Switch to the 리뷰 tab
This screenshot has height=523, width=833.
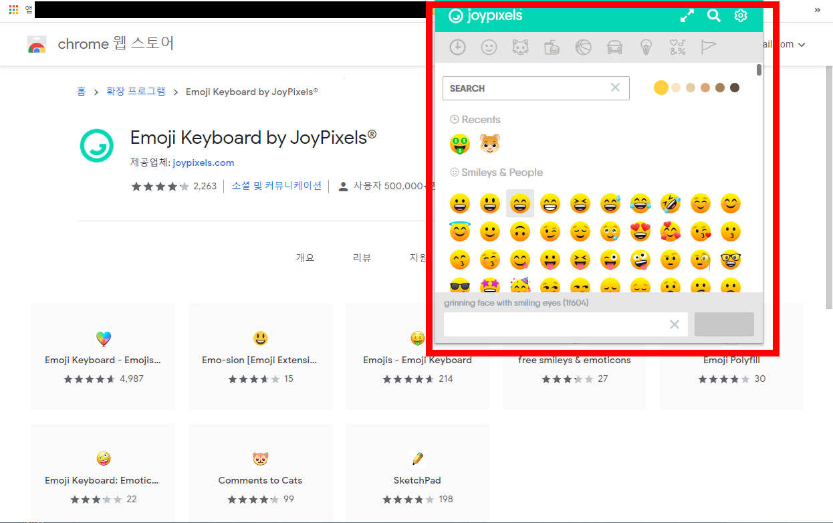tap(362, 257)
